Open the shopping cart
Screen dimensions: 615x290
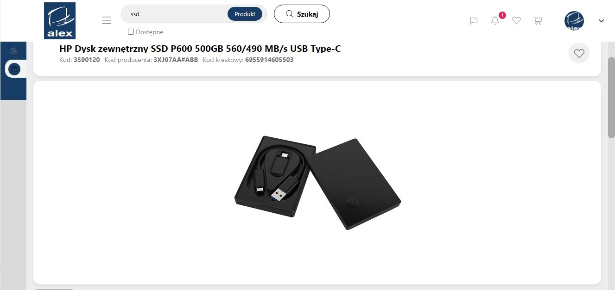[x=538, y=21]
